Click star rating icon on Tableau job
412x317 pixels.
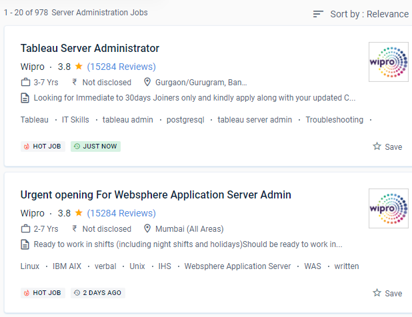(79, 67)
